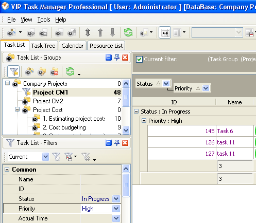Click the Edit Group icon in Groups panel
Image resolution: width=256 pixels, height=223 pixels.
[42, 71]
